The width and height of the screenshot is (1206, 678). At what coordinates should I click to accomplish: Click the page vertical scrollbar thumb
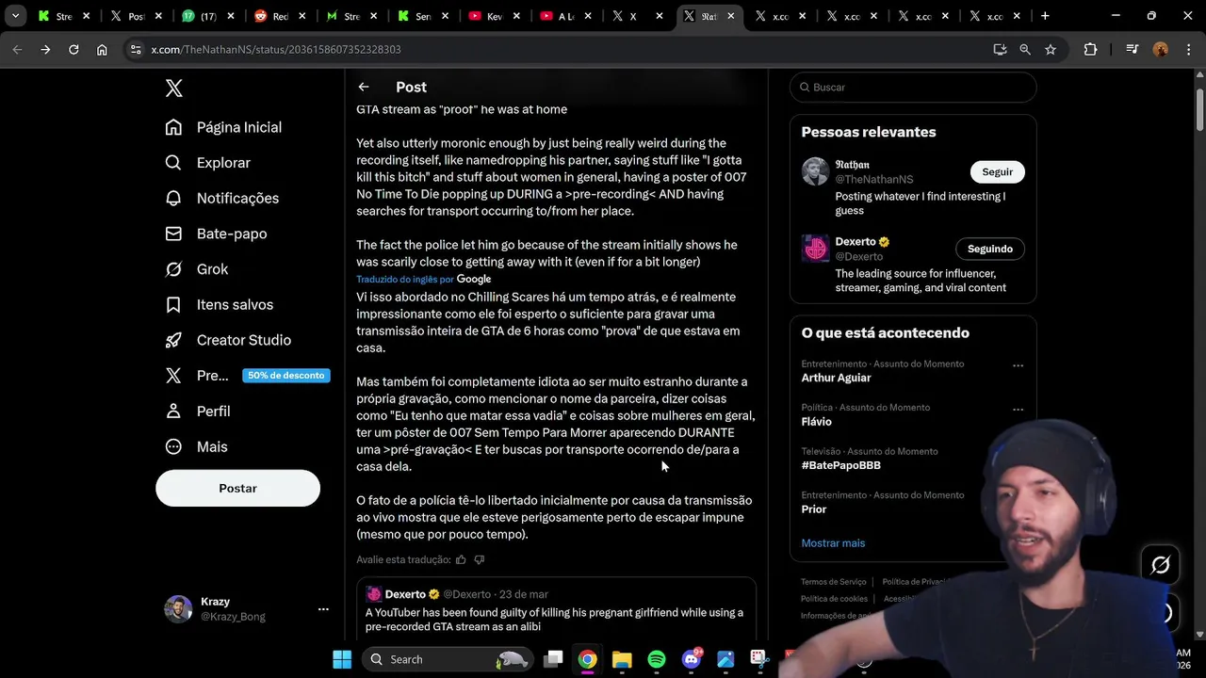1199,108
